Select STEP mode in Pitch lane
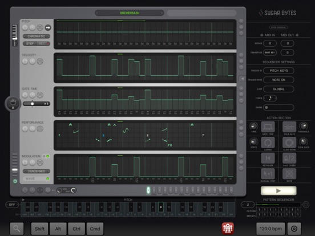 tap(30, 43)
